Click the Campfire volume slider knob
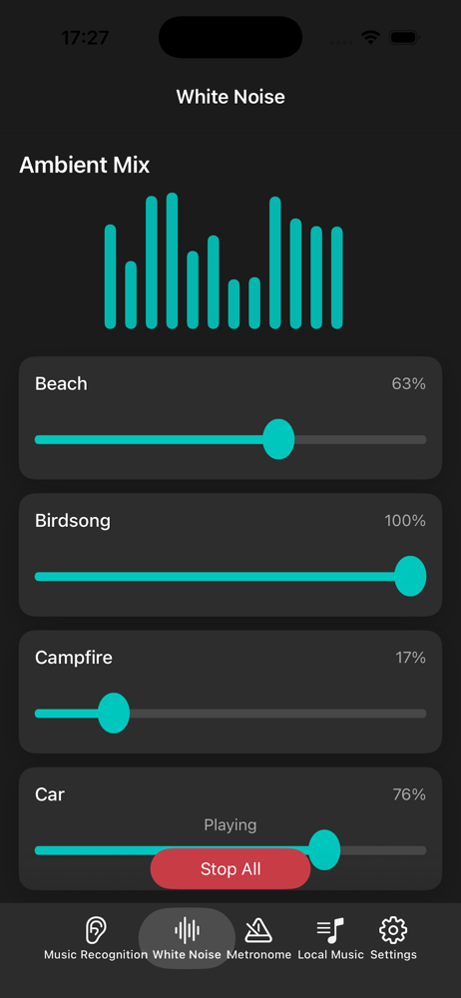Image resolution: width=461 pixels, height=998 pixels. click(114, 713)
